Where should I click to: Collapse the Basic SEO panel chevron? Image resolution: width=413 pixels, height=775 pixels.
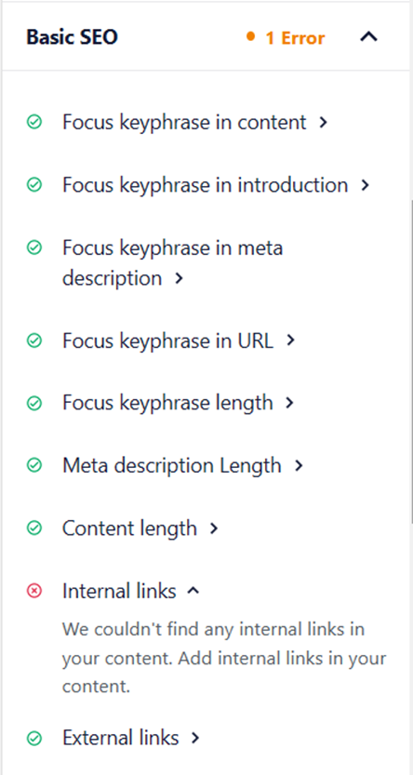(368, 36)
